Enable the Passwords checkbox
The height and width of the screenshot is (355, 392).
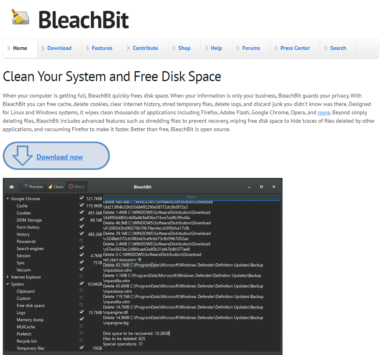tap(81, 241)
